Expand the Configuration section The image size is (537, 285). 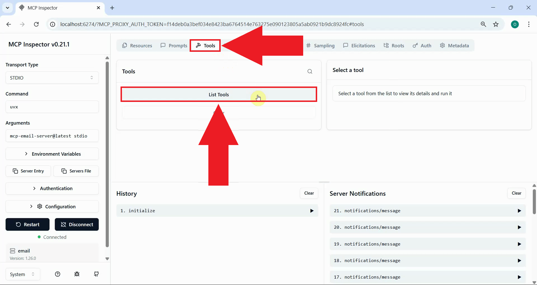tap(52, 206)
